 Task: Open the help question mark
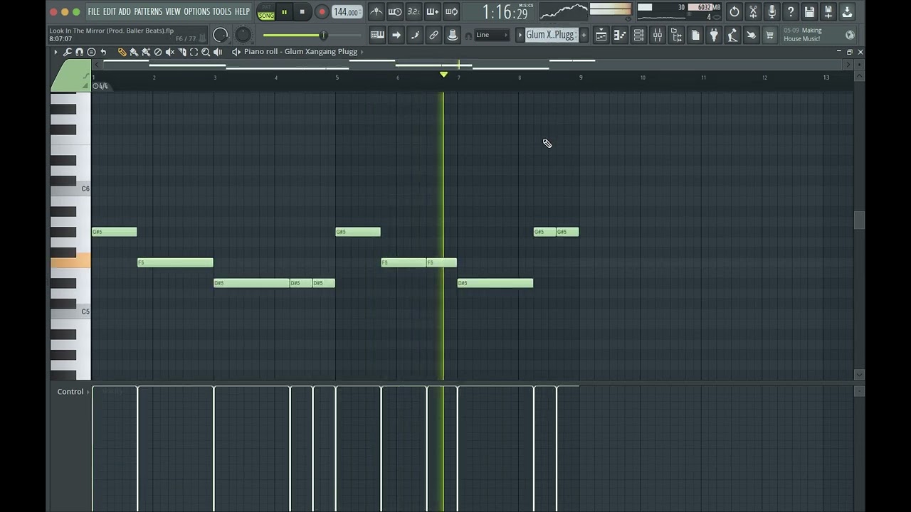(x=791, y=11)
